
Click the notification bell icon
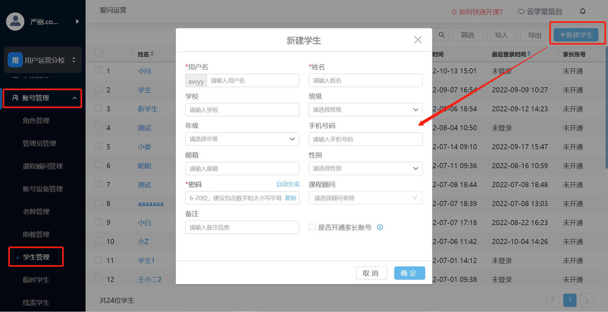click(583, 11)
